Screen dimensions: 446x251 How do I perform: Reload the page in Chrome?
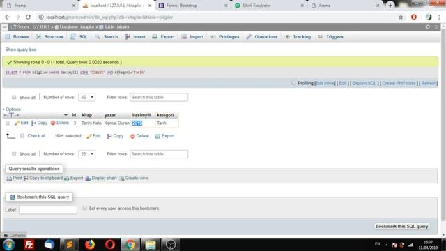[28, 17]
